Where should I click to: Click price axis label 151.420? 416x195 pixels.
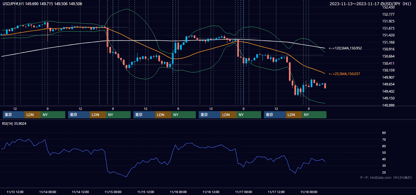[388, 35]
